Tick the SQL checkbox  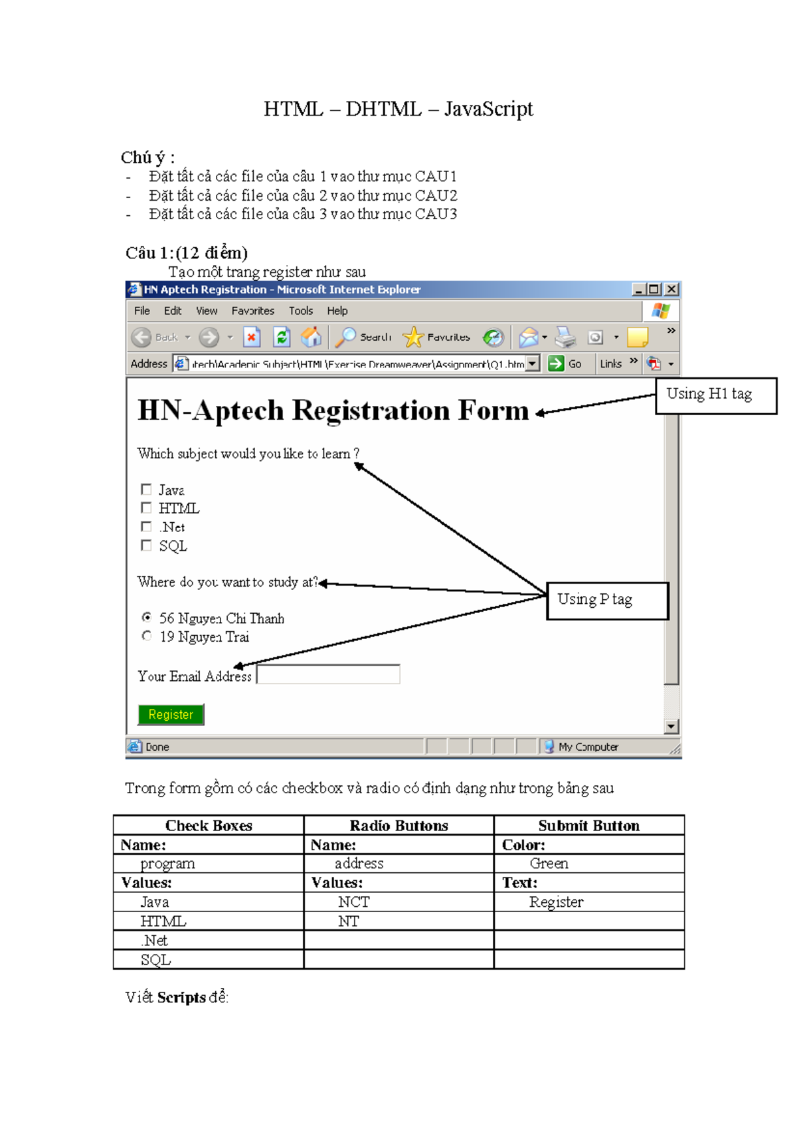point(146,545)
